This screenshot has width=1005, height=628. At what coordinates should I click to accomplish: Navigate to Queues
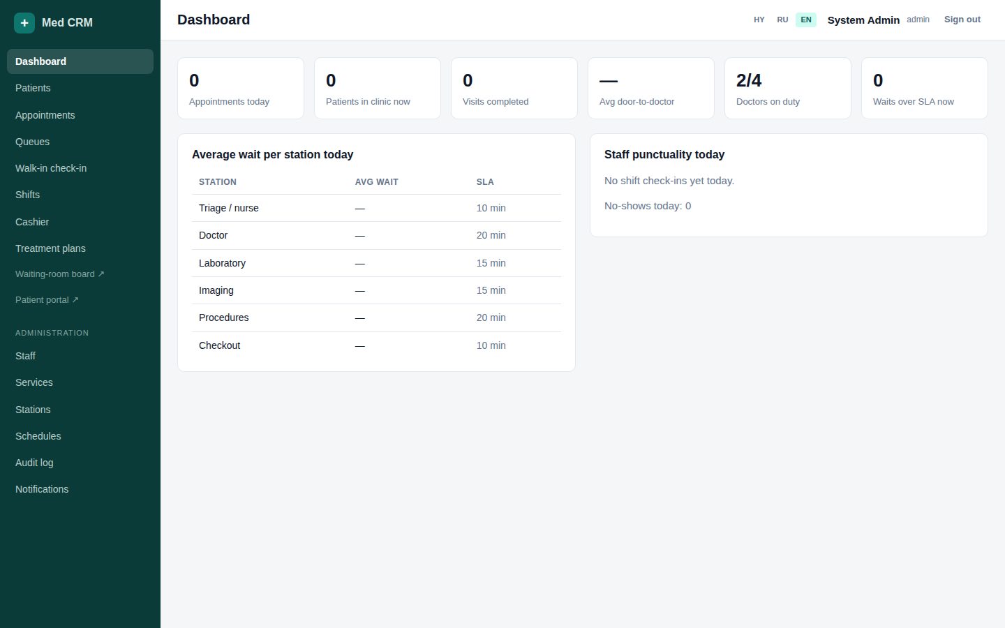point(80,142)
